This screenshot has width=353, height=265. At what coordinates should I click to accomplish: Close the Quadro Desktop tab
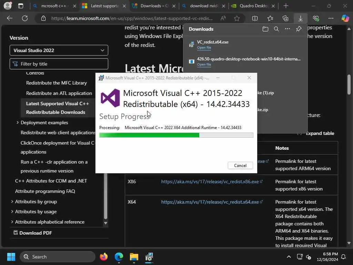pos(273,6)
